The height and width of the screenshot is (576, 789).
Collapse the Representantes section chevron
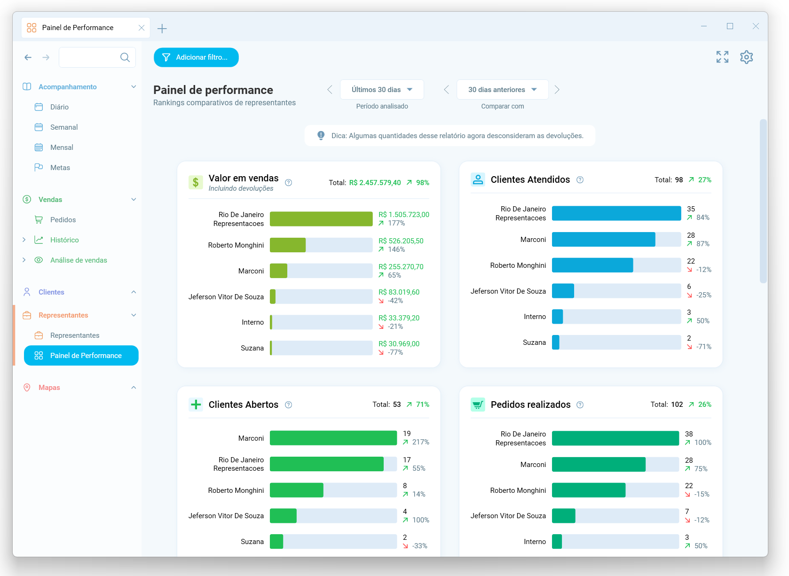tap(134, 315)
